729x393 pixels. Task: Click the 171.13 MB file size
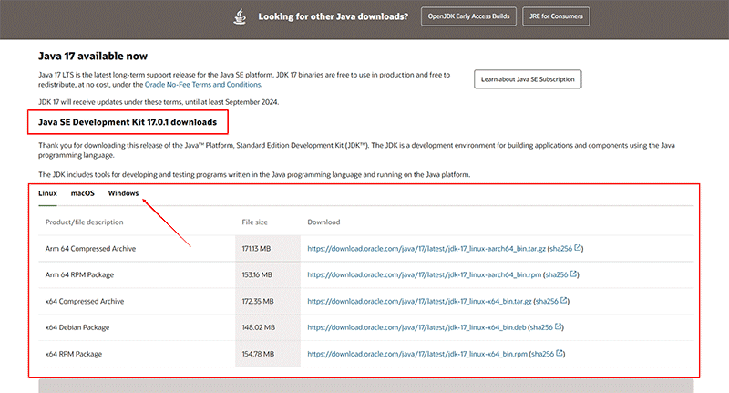click(x=256, y=249)
